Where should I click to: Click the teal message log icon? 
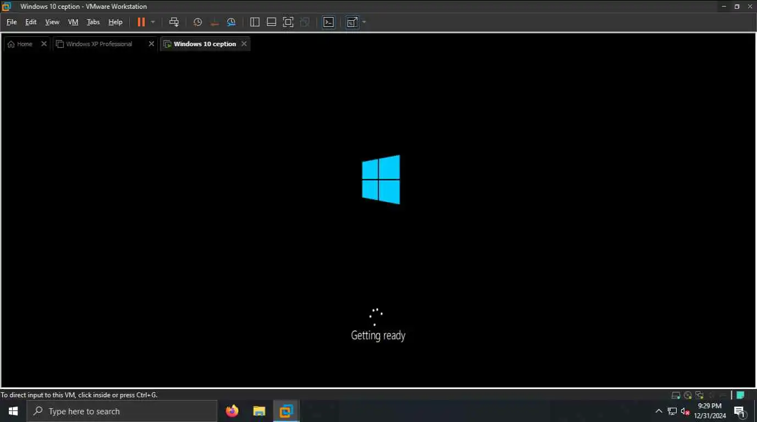tap(740, 395)
